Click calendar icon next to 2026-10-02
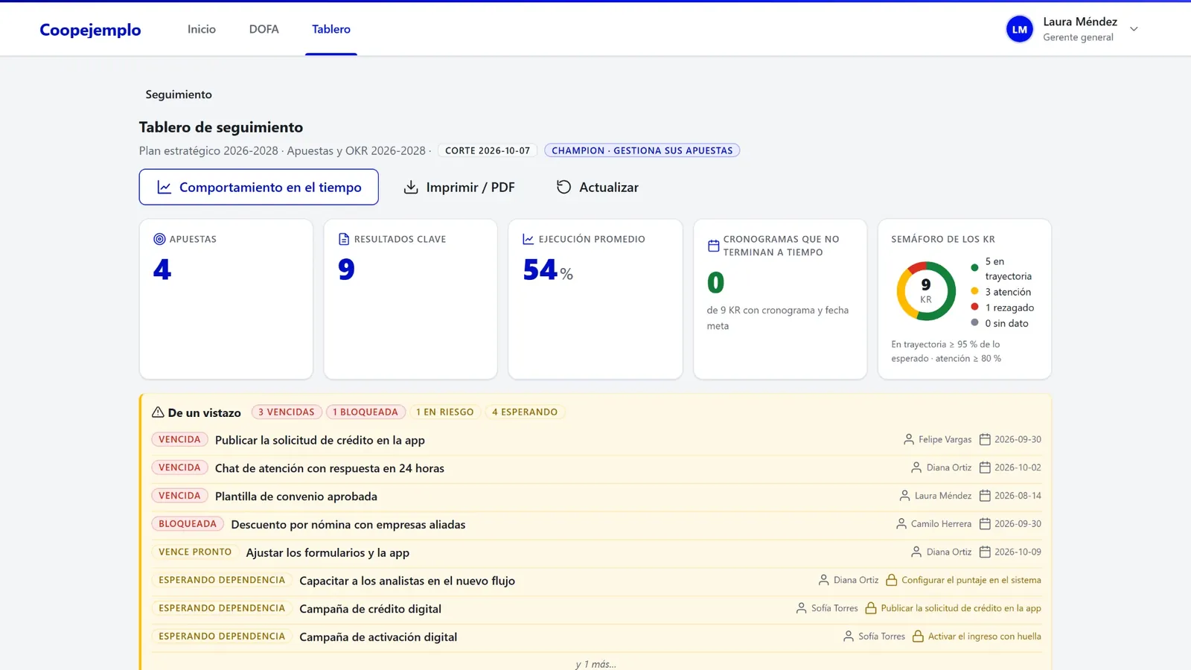The height and width of the screenshot is (670, 1191). pos(985,468)
